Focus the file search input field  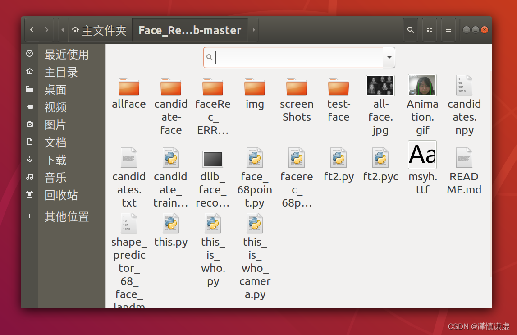pyautogui.click(x=293, y=57)
